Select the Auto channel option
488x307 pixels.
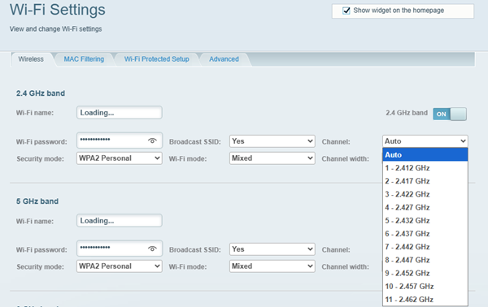tap(425, 155)
